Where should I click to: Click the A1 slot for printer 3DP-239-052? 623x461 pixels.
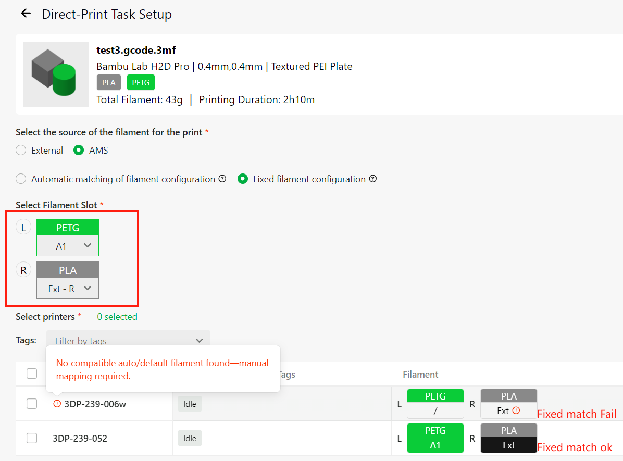point(435,445)
